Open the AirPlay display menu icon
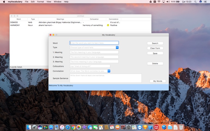Image resolution: width=210 pixels, height=131 pixels. [x=164, y=2]
